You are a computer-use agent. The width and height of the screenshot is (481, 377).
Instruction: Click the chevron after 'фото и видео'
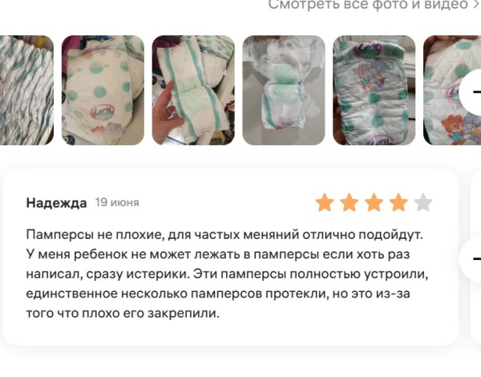[x=475, y=4]
